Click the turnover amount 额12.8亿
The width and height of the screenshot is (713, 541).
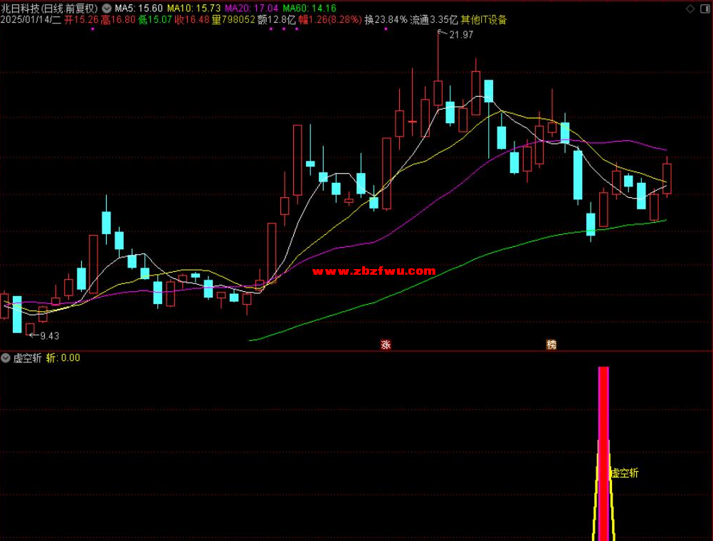(277, 20)
